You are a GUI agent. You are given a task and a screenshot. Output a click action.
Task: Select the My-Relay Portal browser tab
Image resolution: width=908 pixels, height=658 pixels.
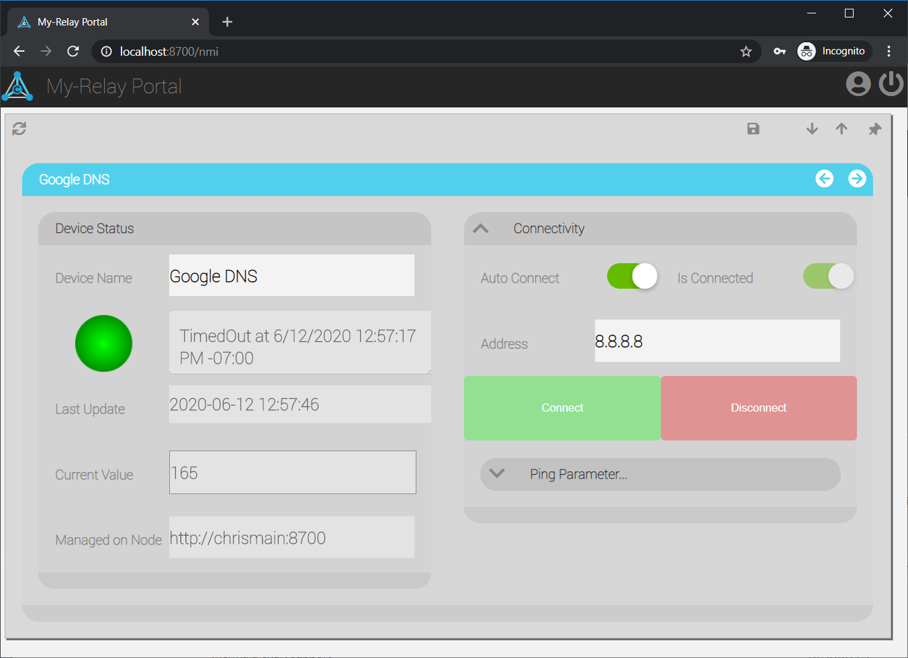tap(108, 22)
